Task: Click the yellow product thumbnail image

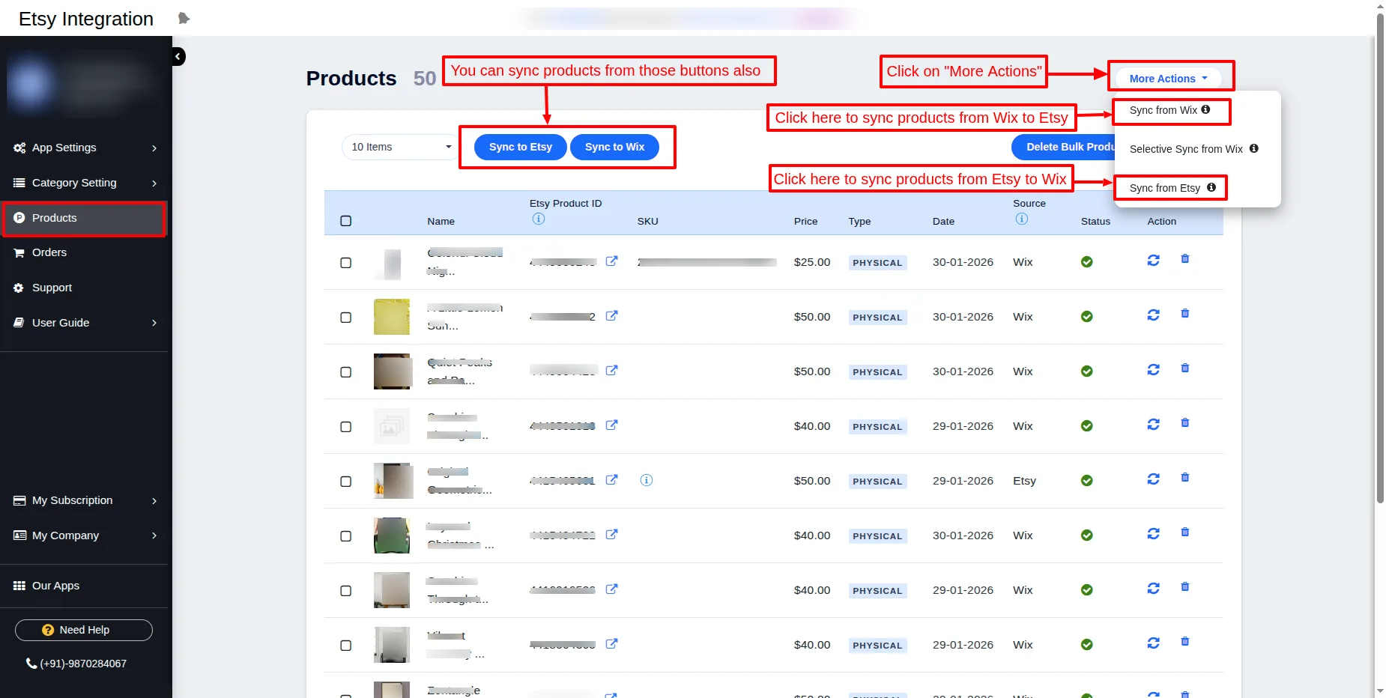Action: 391,317
